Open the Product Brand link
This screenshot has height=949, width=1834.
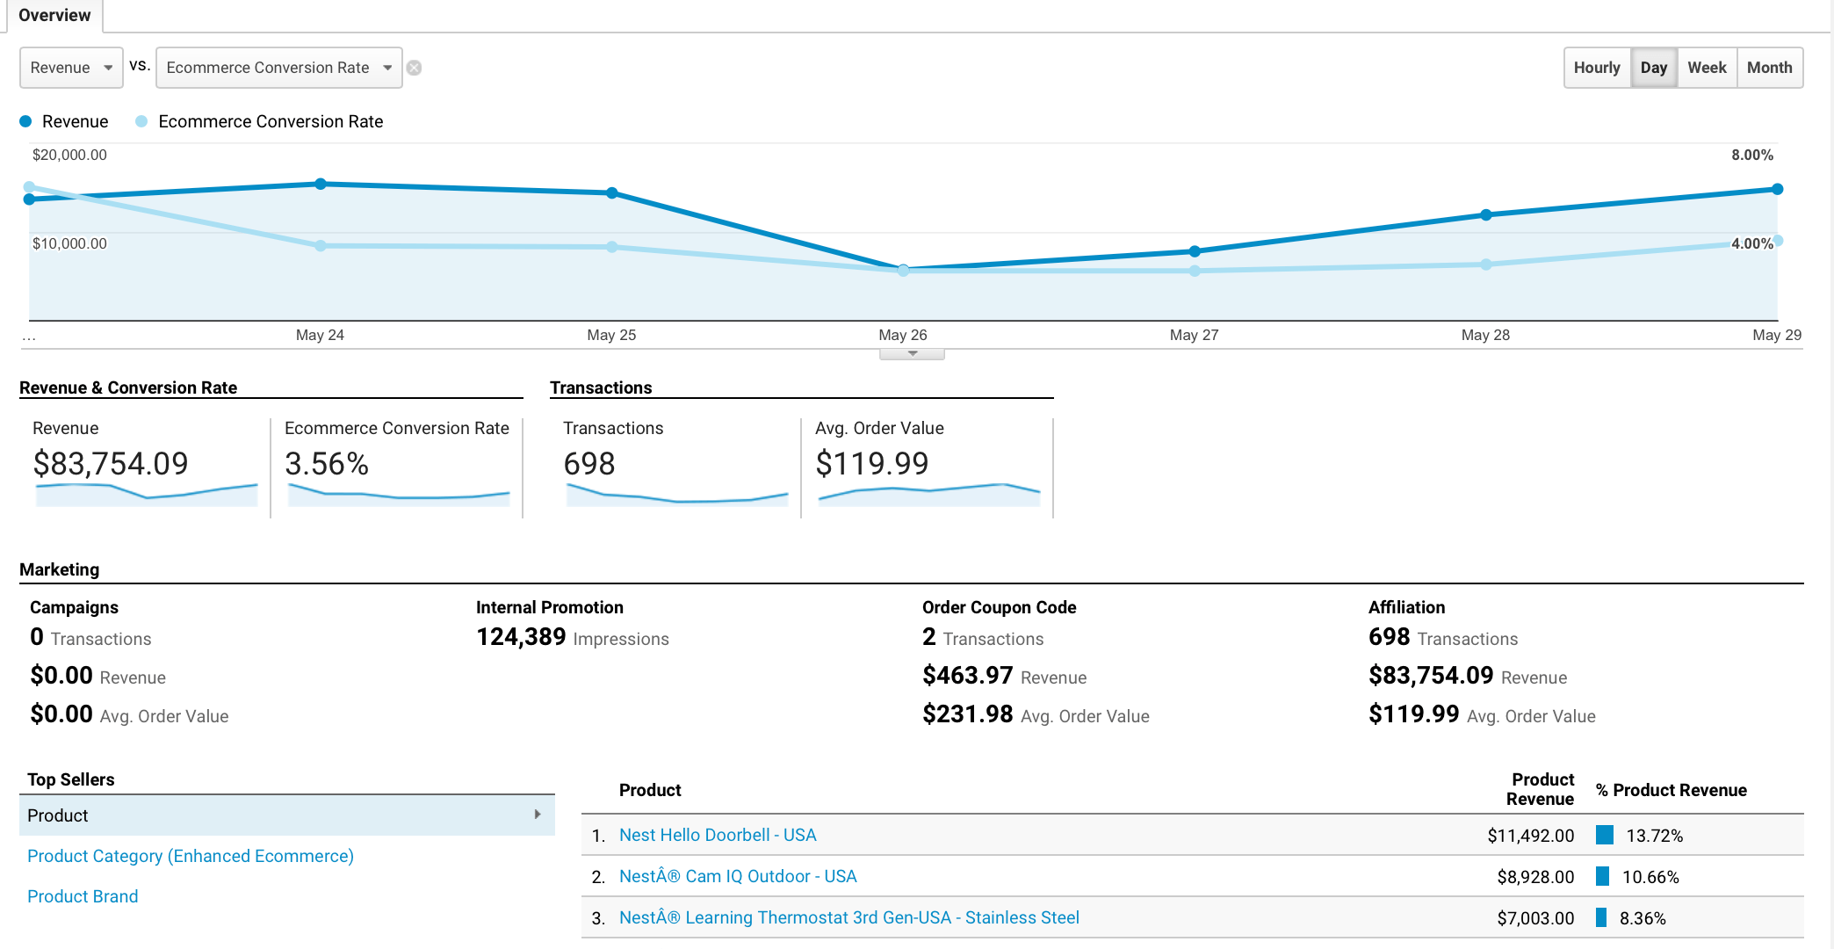[x=83, y=896]
